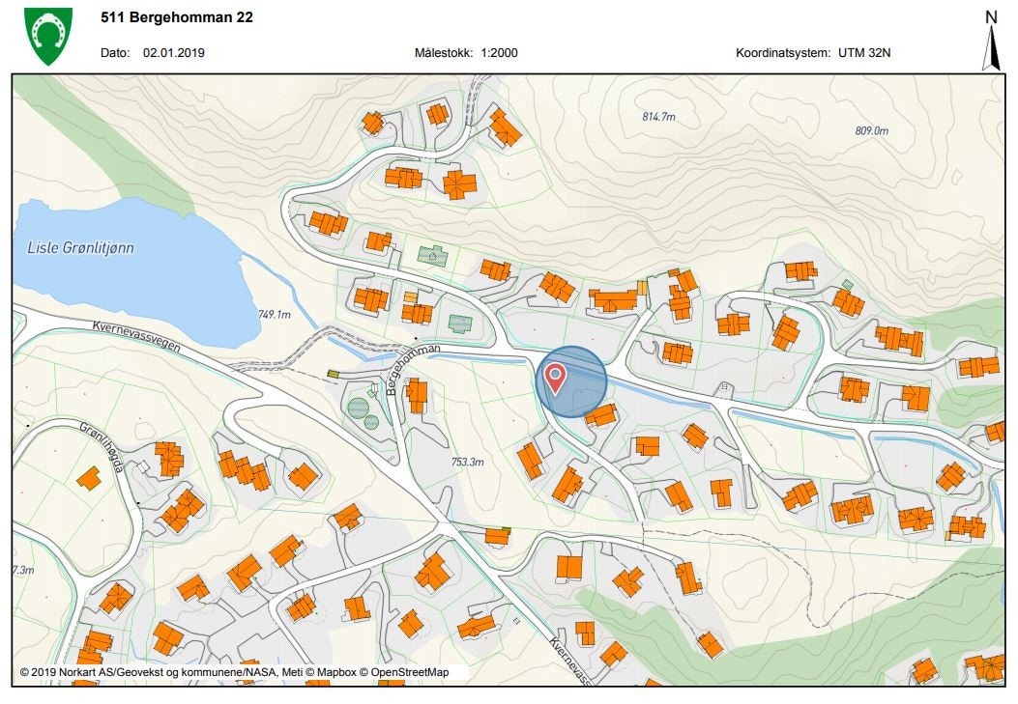Click the 'Bergehomman' road label
Screen dimensions: 1018x704
[x=412, y=368]
